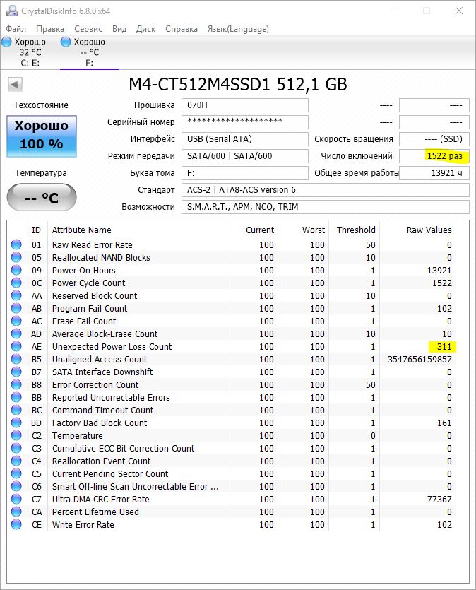Click the SATA/600 transfer mode field
476x590 pixels.
[x=245, y=156]
